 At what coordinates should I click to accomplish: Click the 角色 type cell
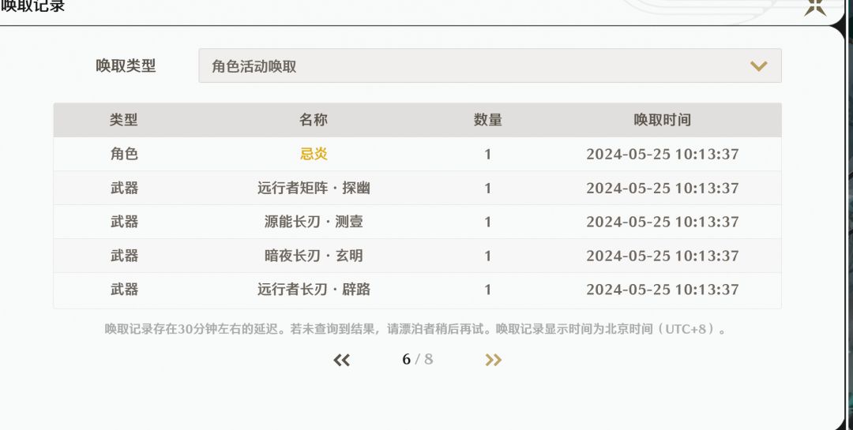(x=124, y=154)
